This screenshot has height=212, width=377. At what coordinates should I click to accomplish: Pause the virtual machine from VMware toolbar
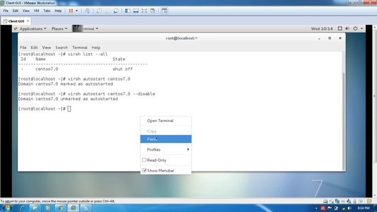tap(71, 11)
